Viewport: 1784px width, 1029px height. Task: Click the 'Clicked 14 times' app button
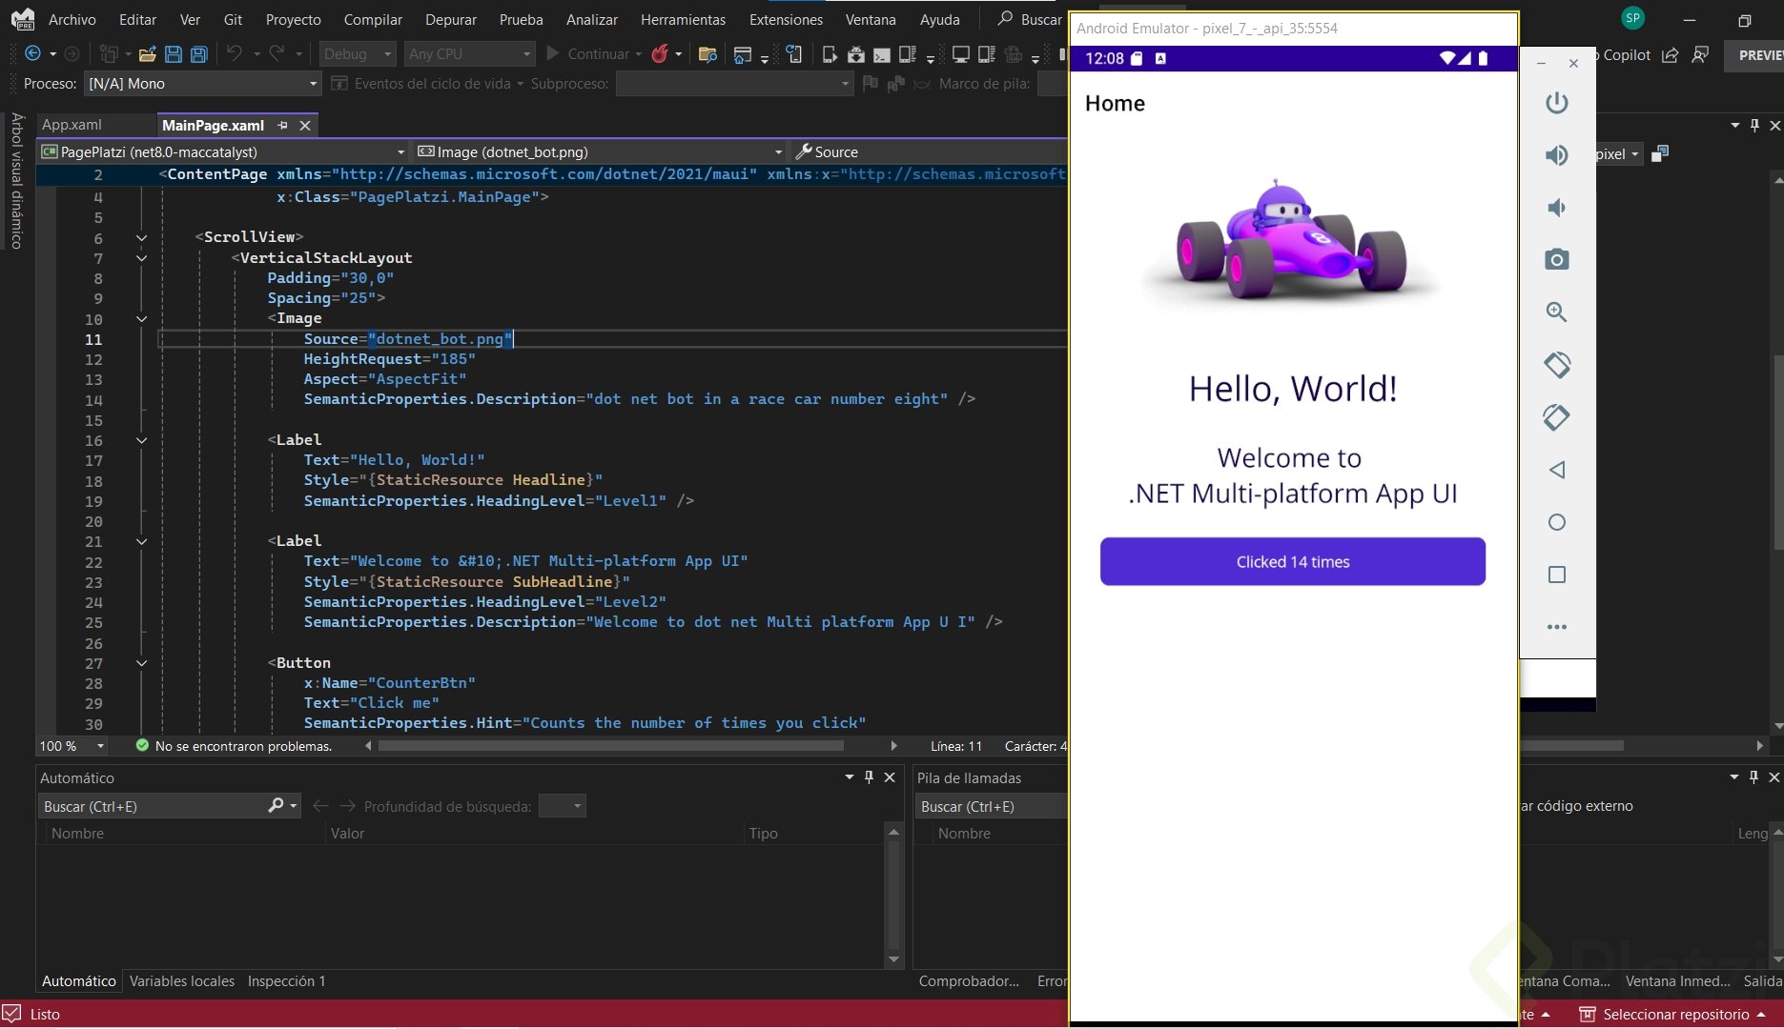1292,562
